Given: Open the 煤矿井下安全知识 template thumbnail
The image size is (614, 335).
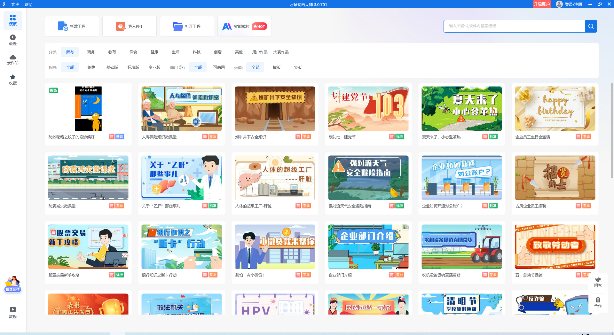Looking at the screenshot, I should tap(275, 109).
